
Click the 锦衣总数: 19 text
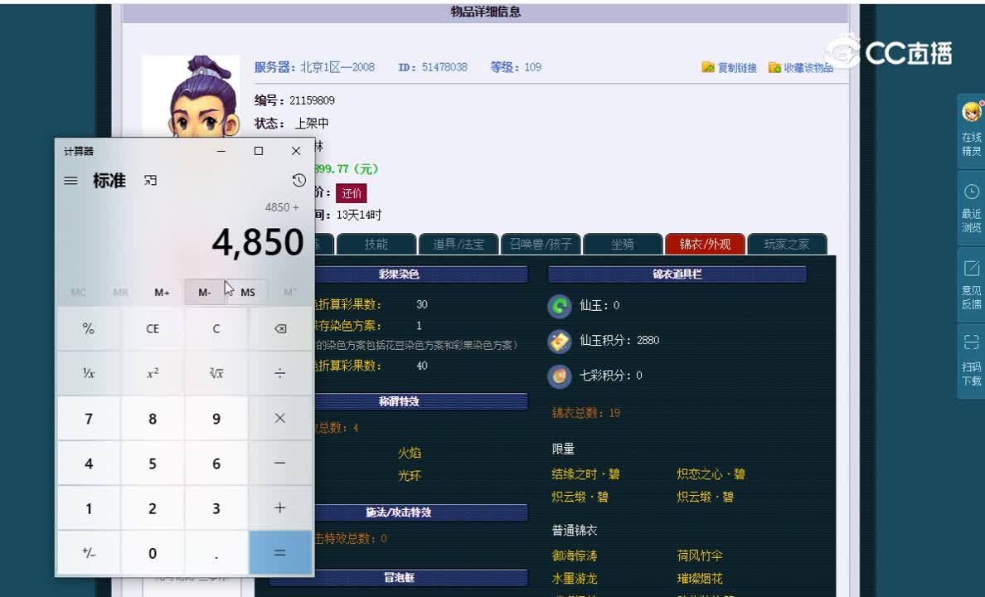point(586,413)
